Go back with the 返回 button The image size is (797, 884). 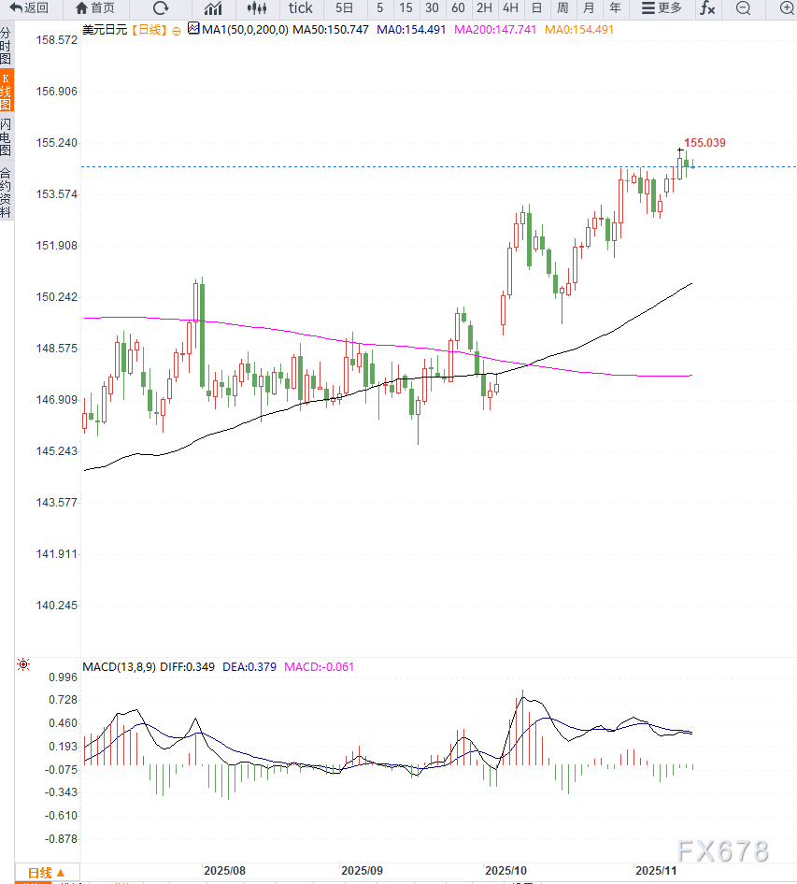coord(29,7)
